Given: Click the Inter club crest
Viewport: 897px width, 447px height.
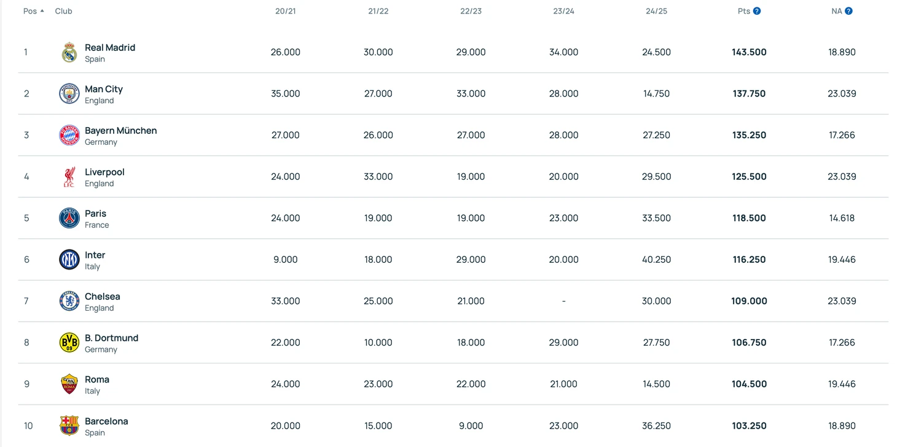Looking at the screenshot, I should coord(69,260).
